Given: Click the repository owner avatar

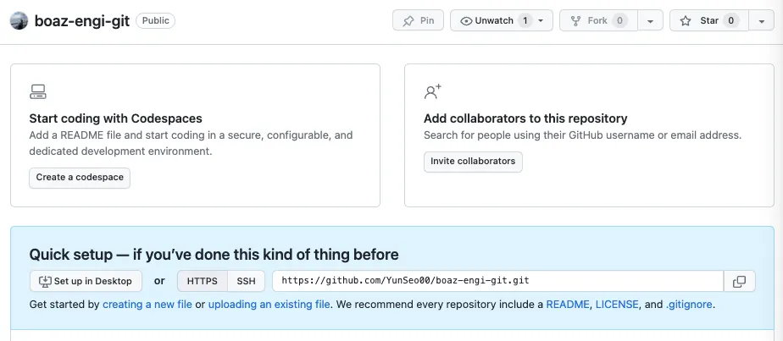Looking at the screenshot, I should click(19, 21).
